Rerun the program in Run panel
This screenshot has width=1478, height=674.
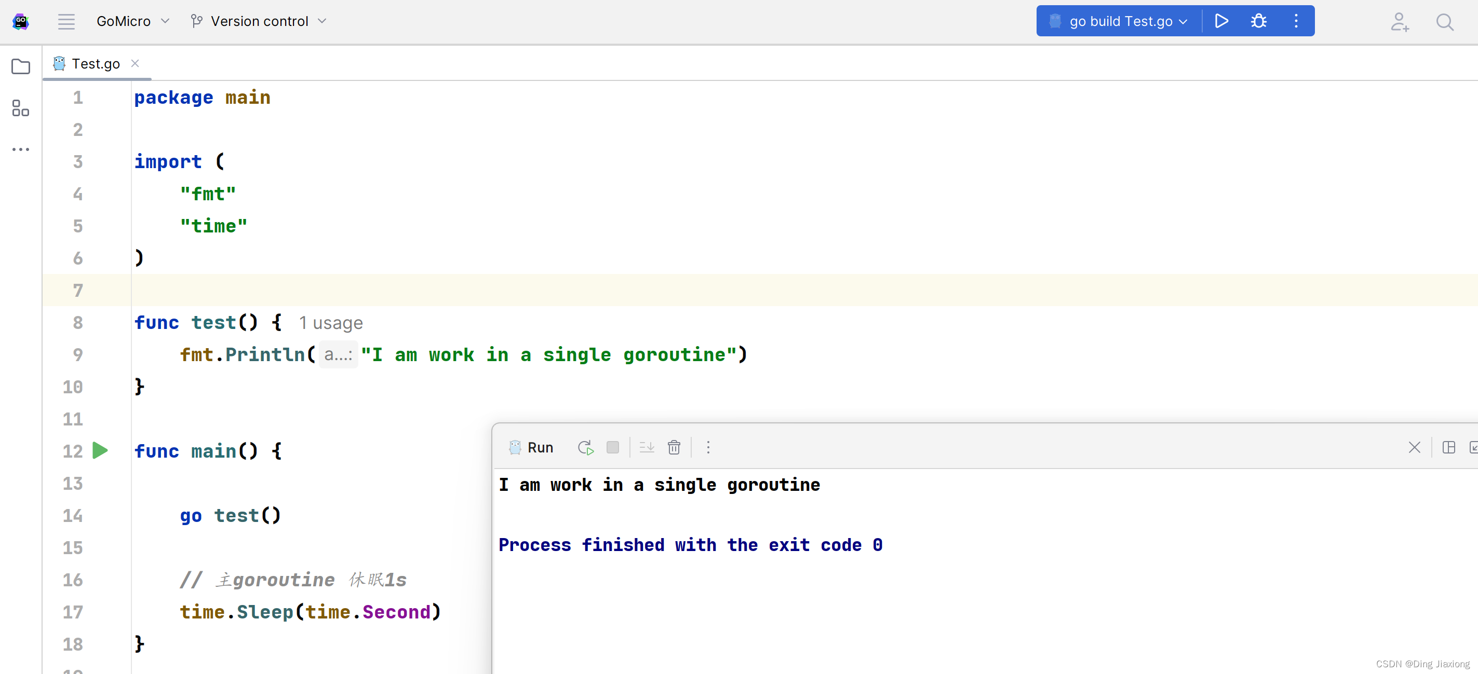(585, 448)
